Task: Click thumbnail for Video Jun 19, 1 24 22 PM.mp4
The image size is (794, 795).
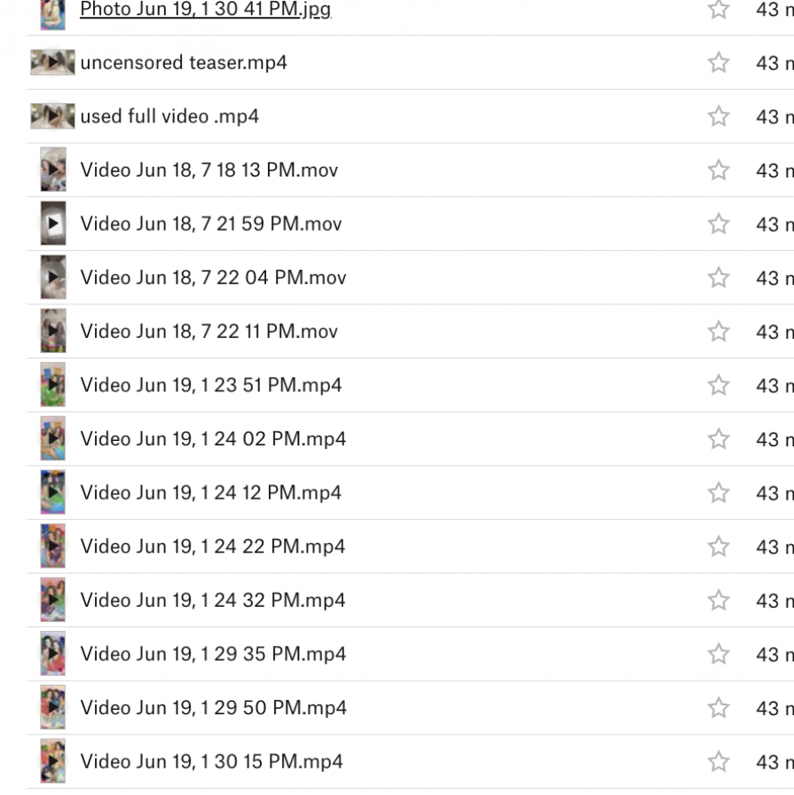Action: click(52, 547)
